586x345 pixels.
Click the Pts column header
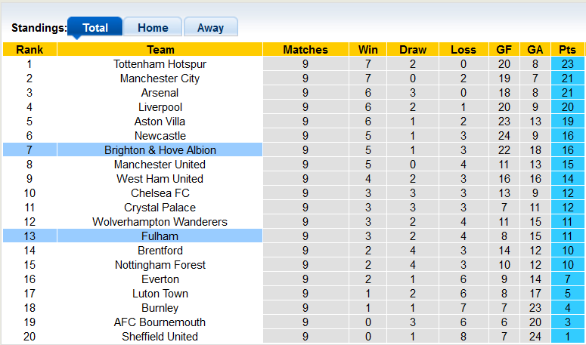click(567, 50)
